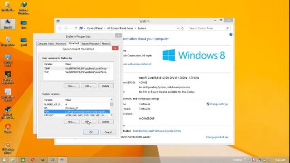Click the refresh icon in System window address bar

(182, 28)
